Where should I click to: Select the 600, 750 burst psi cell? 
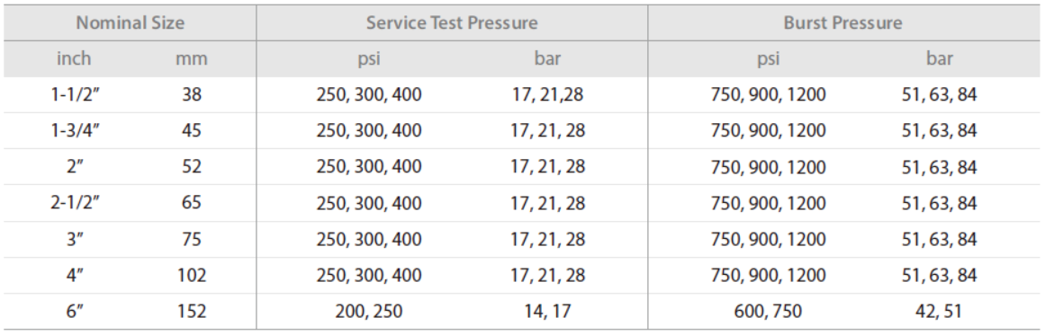(769, 311)
